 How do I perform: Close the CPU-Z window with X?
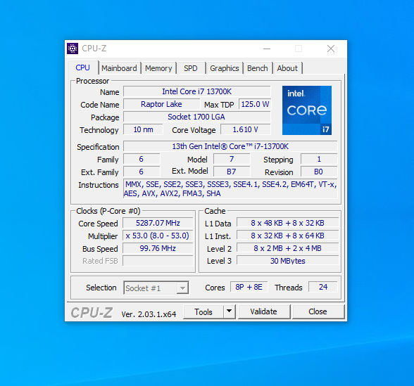click(331, 49)
